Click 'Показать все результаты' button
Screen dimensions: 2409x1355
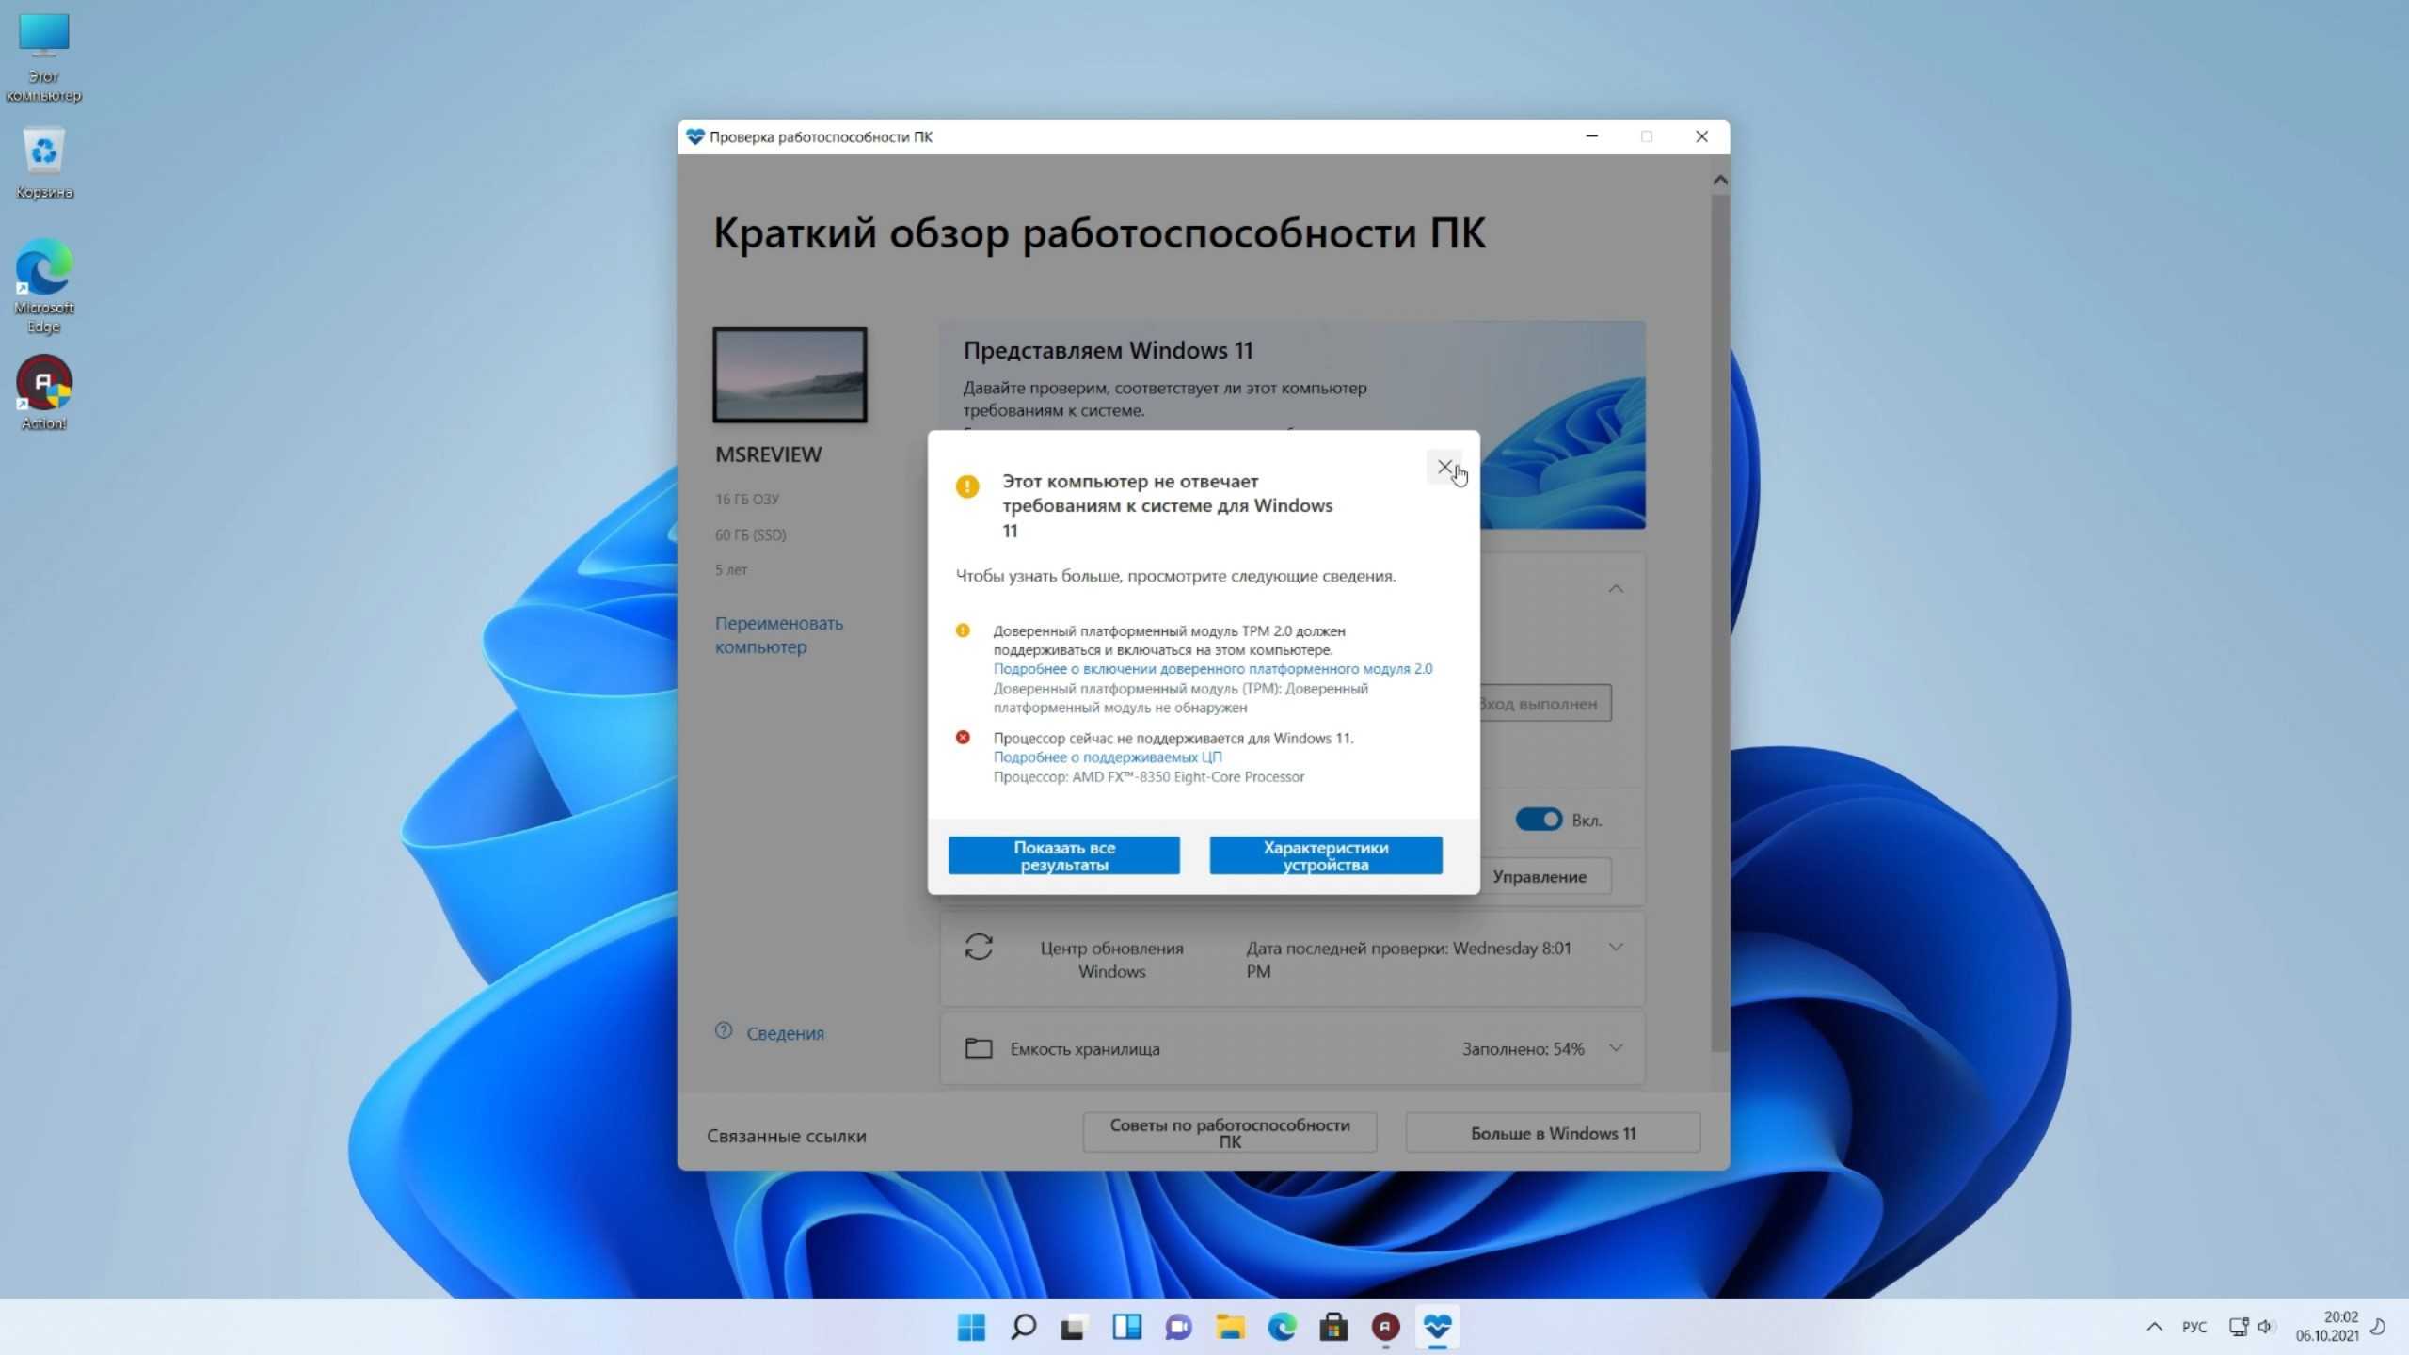coord(1063,855)
